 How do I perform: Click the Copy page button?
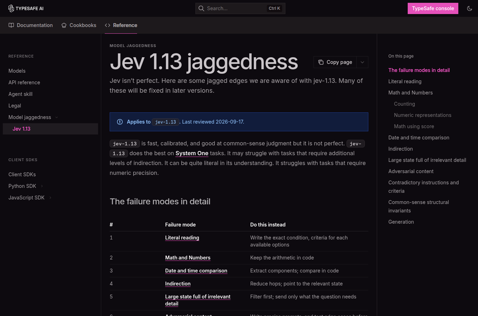click(335, 62)
